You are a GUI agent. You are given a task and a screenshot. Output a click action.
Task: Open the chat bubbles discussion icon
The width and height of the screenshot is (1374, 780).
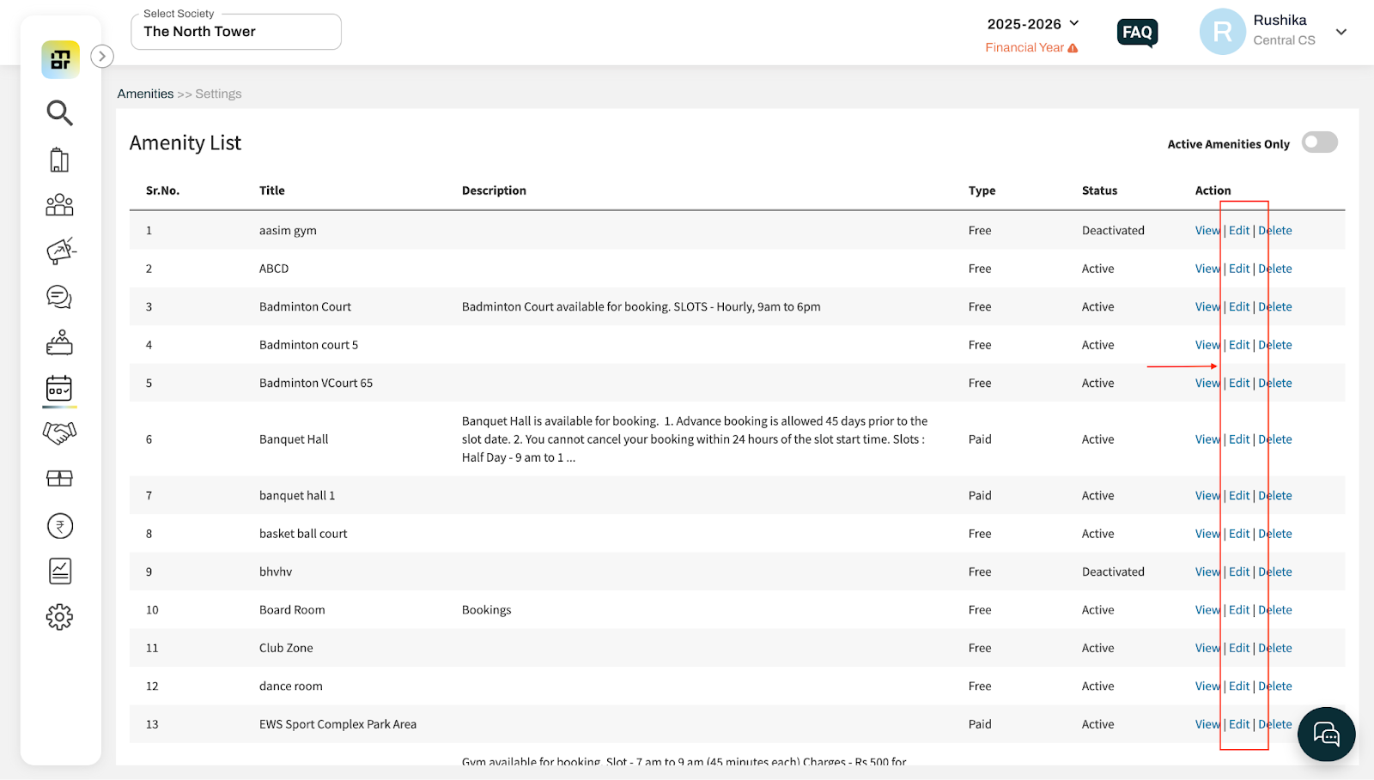[59, 297]
